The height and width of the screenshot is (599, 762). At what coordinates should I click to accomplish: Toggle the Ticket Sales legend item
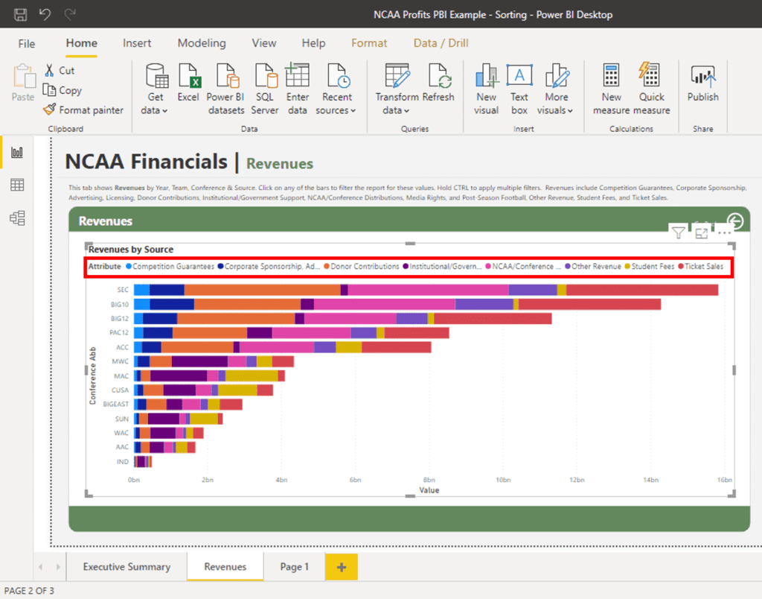tap(705, 266)
